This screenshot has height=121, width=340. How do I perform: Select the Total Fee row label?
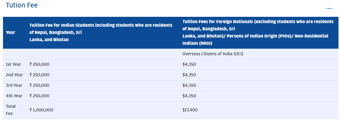click(11, 110)
